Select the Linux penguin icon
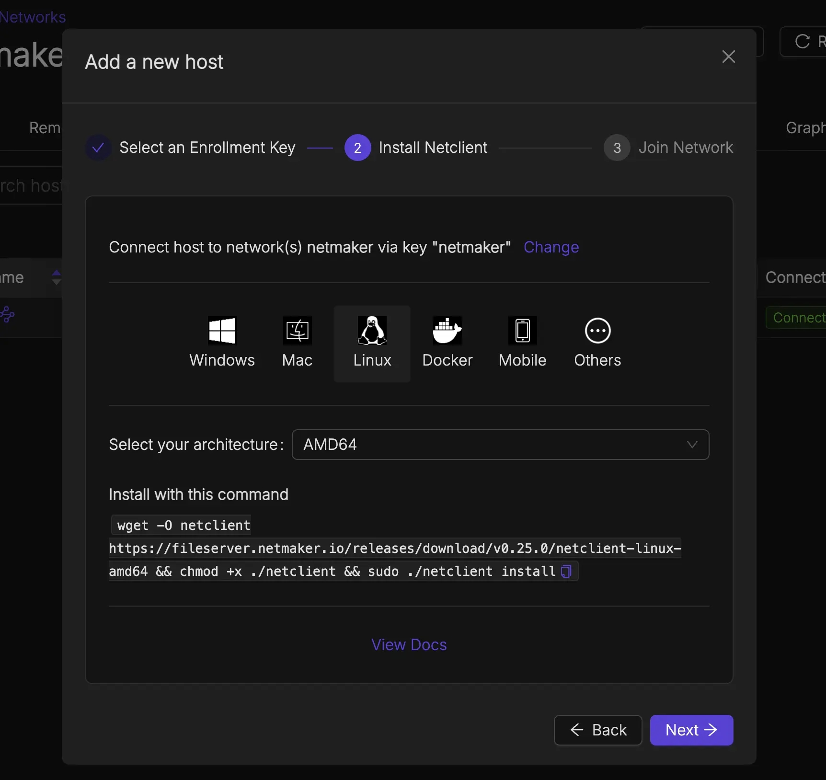Image resolution: width=826 pixels, height=780 pixels. coord(372,331)
